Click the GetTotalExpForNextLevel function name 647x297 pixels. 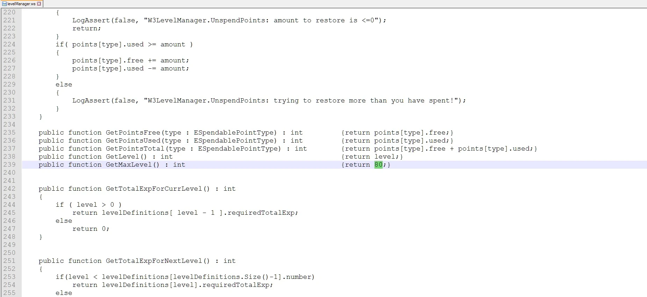click(154, 261)
